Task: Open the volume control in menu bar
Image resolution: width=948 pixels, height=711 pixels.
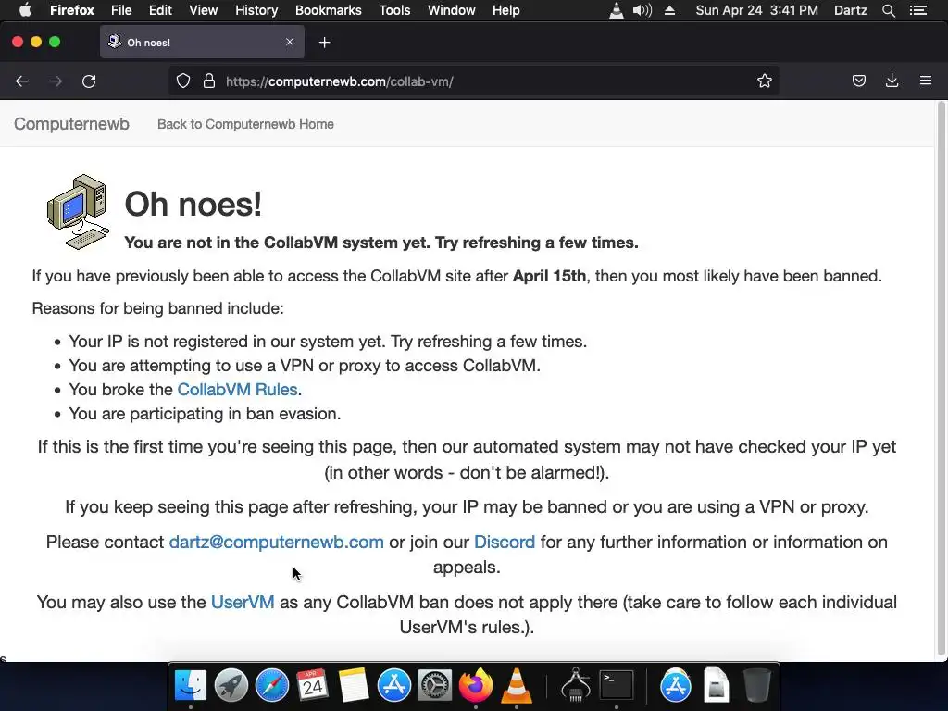Action: point(642,10)
